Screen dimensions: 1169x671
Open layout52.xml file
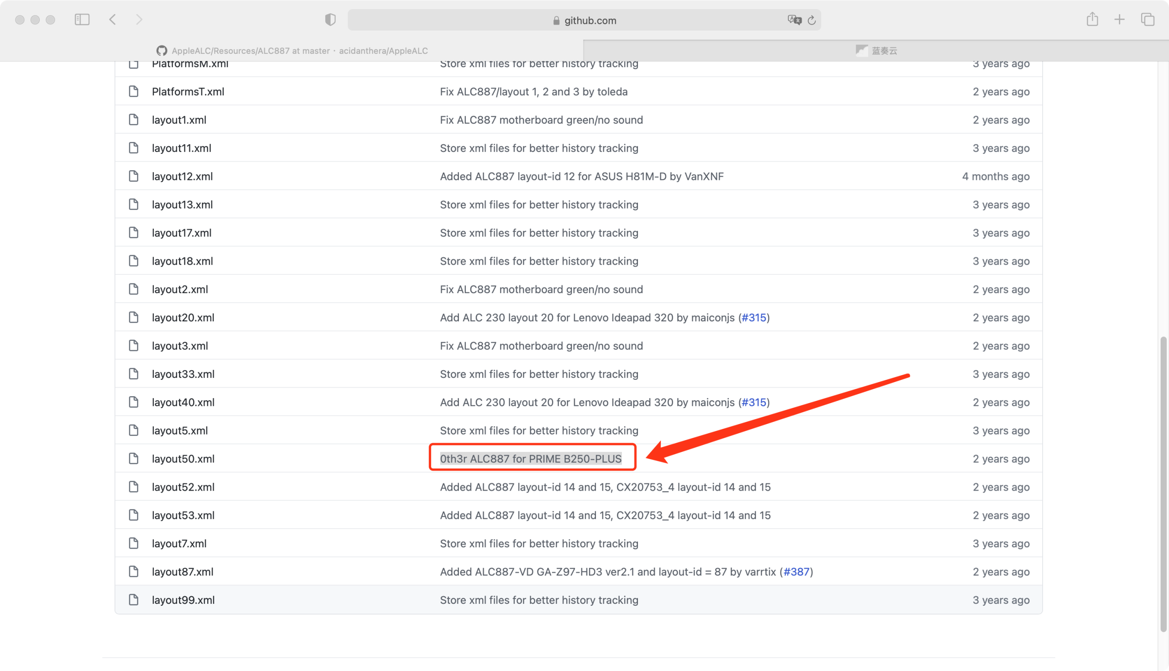click(184, 487)
